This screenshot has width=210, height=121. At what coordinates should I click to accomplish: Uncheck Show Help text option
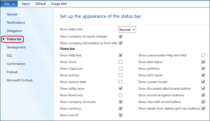click(x=121, y=55)
